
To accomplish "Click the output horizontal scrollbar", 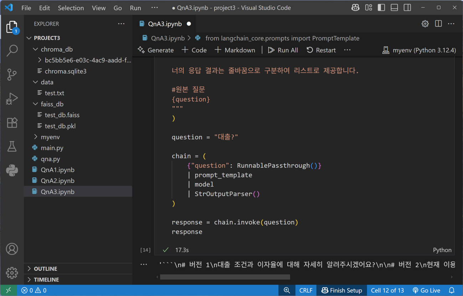I will 225,277.
